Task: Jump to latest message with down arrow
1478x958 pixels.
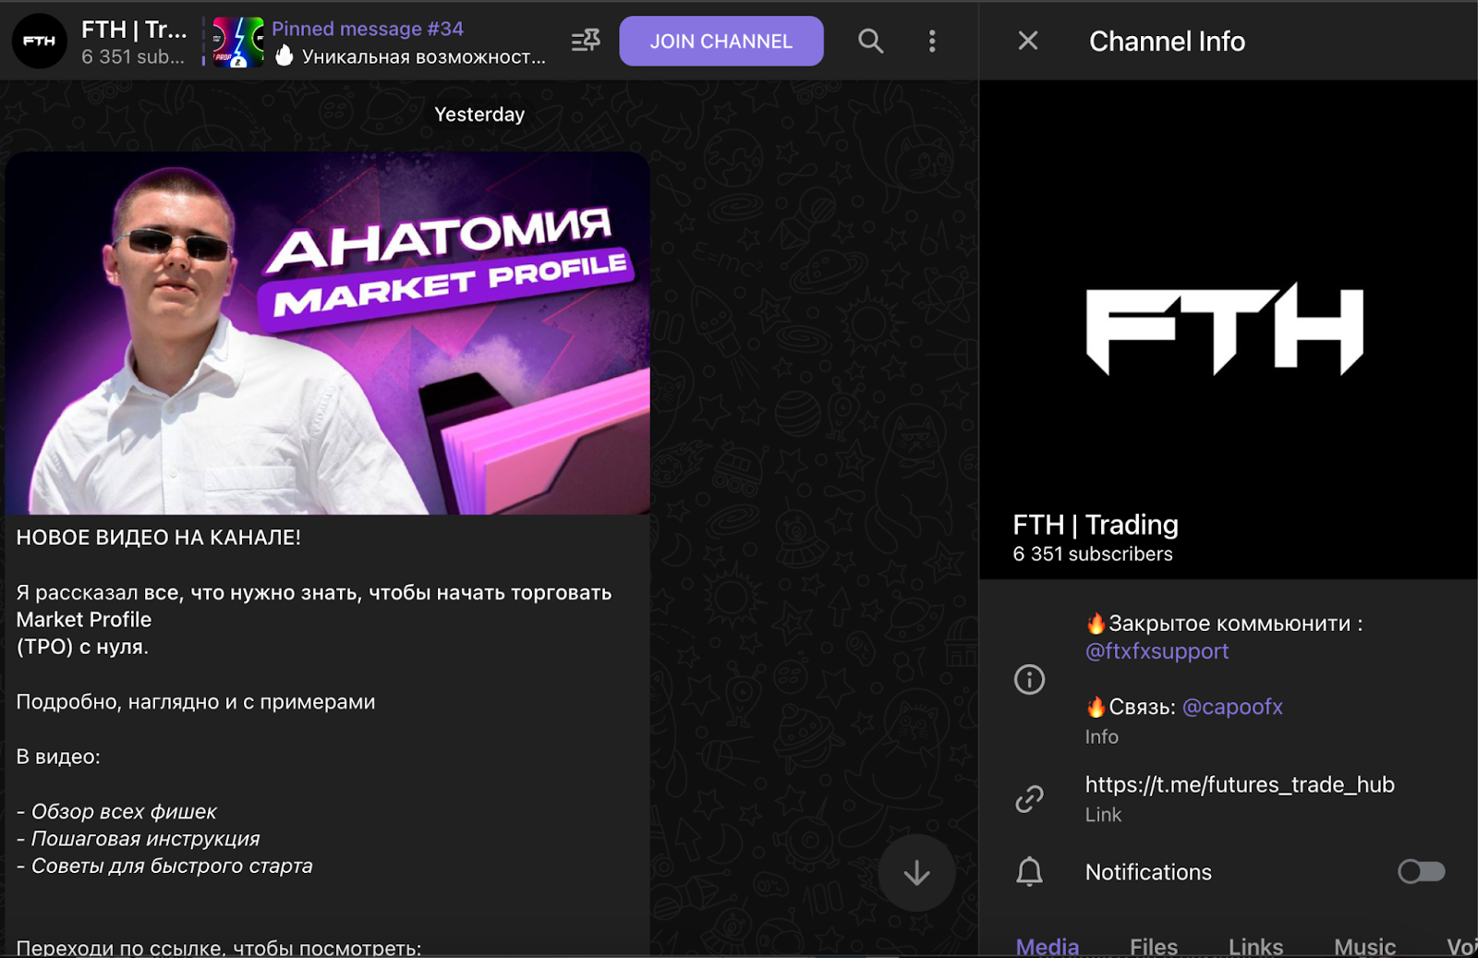Action: (916, 873)
